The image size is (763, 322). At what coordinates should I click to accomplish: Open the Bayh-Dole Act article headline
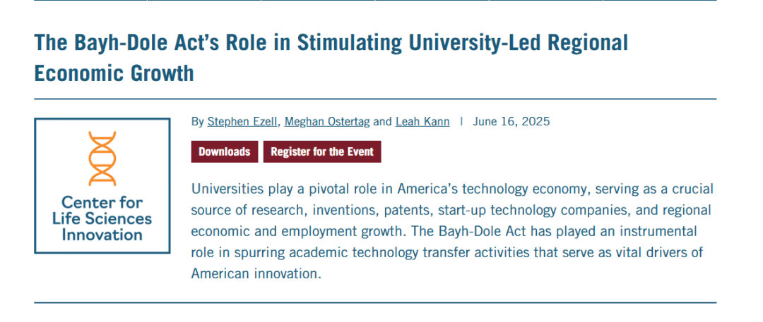[x=331, y=44]
